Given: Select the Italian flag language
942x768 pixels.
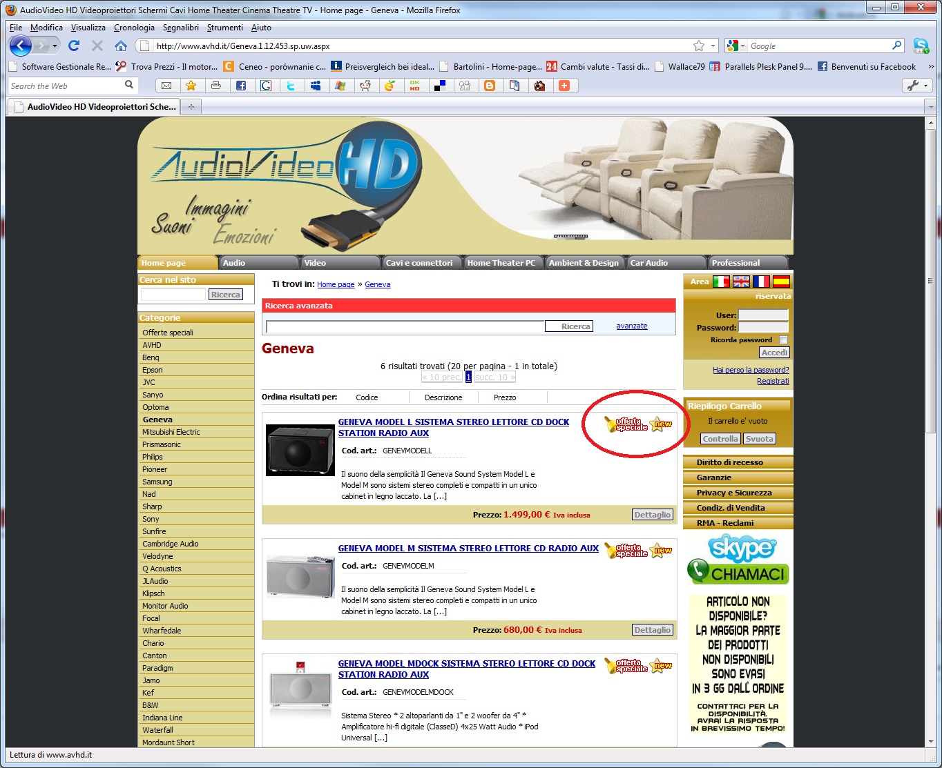Looking at the screenshot, I should click(721, 282).
